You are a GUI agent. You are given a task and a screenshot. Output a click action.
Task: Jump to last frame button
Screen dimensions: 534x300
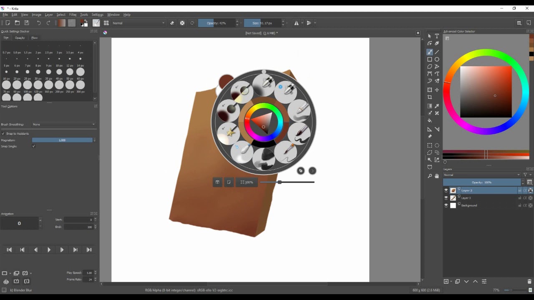pos(89,250)
